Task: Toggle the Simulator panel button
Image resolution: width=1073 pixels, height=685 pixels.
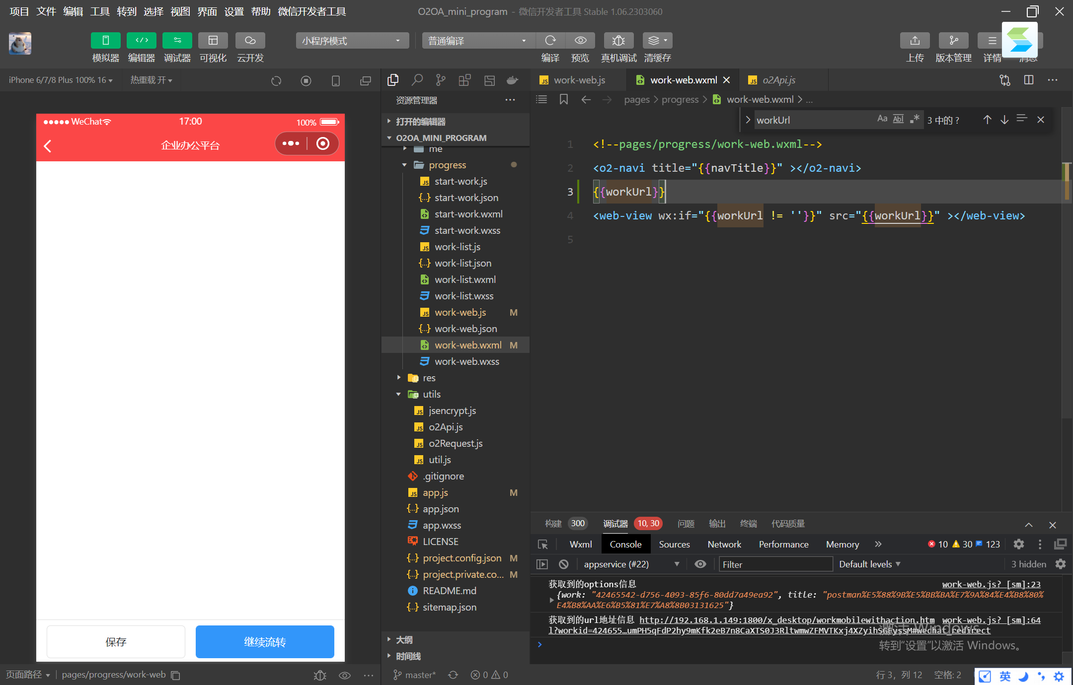Action: click(x=105, y=41)
